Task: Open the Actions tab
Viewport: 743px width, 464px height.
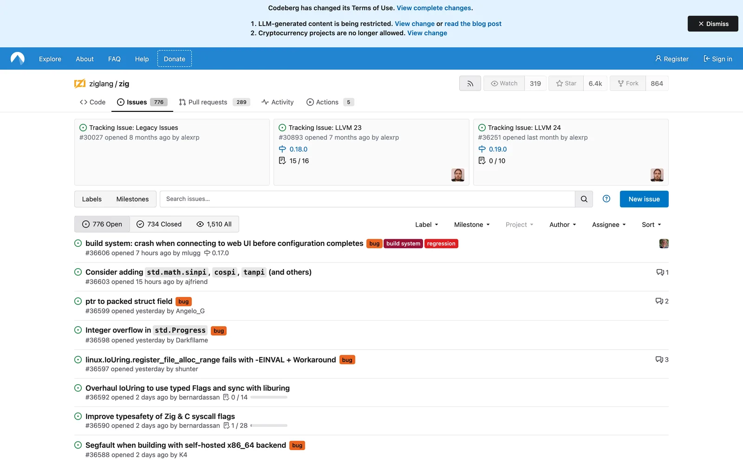Action: (x=330, y=102)
